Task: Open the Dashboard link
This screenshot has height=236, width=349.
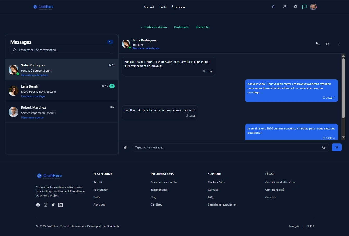Action: click(181, 27)
